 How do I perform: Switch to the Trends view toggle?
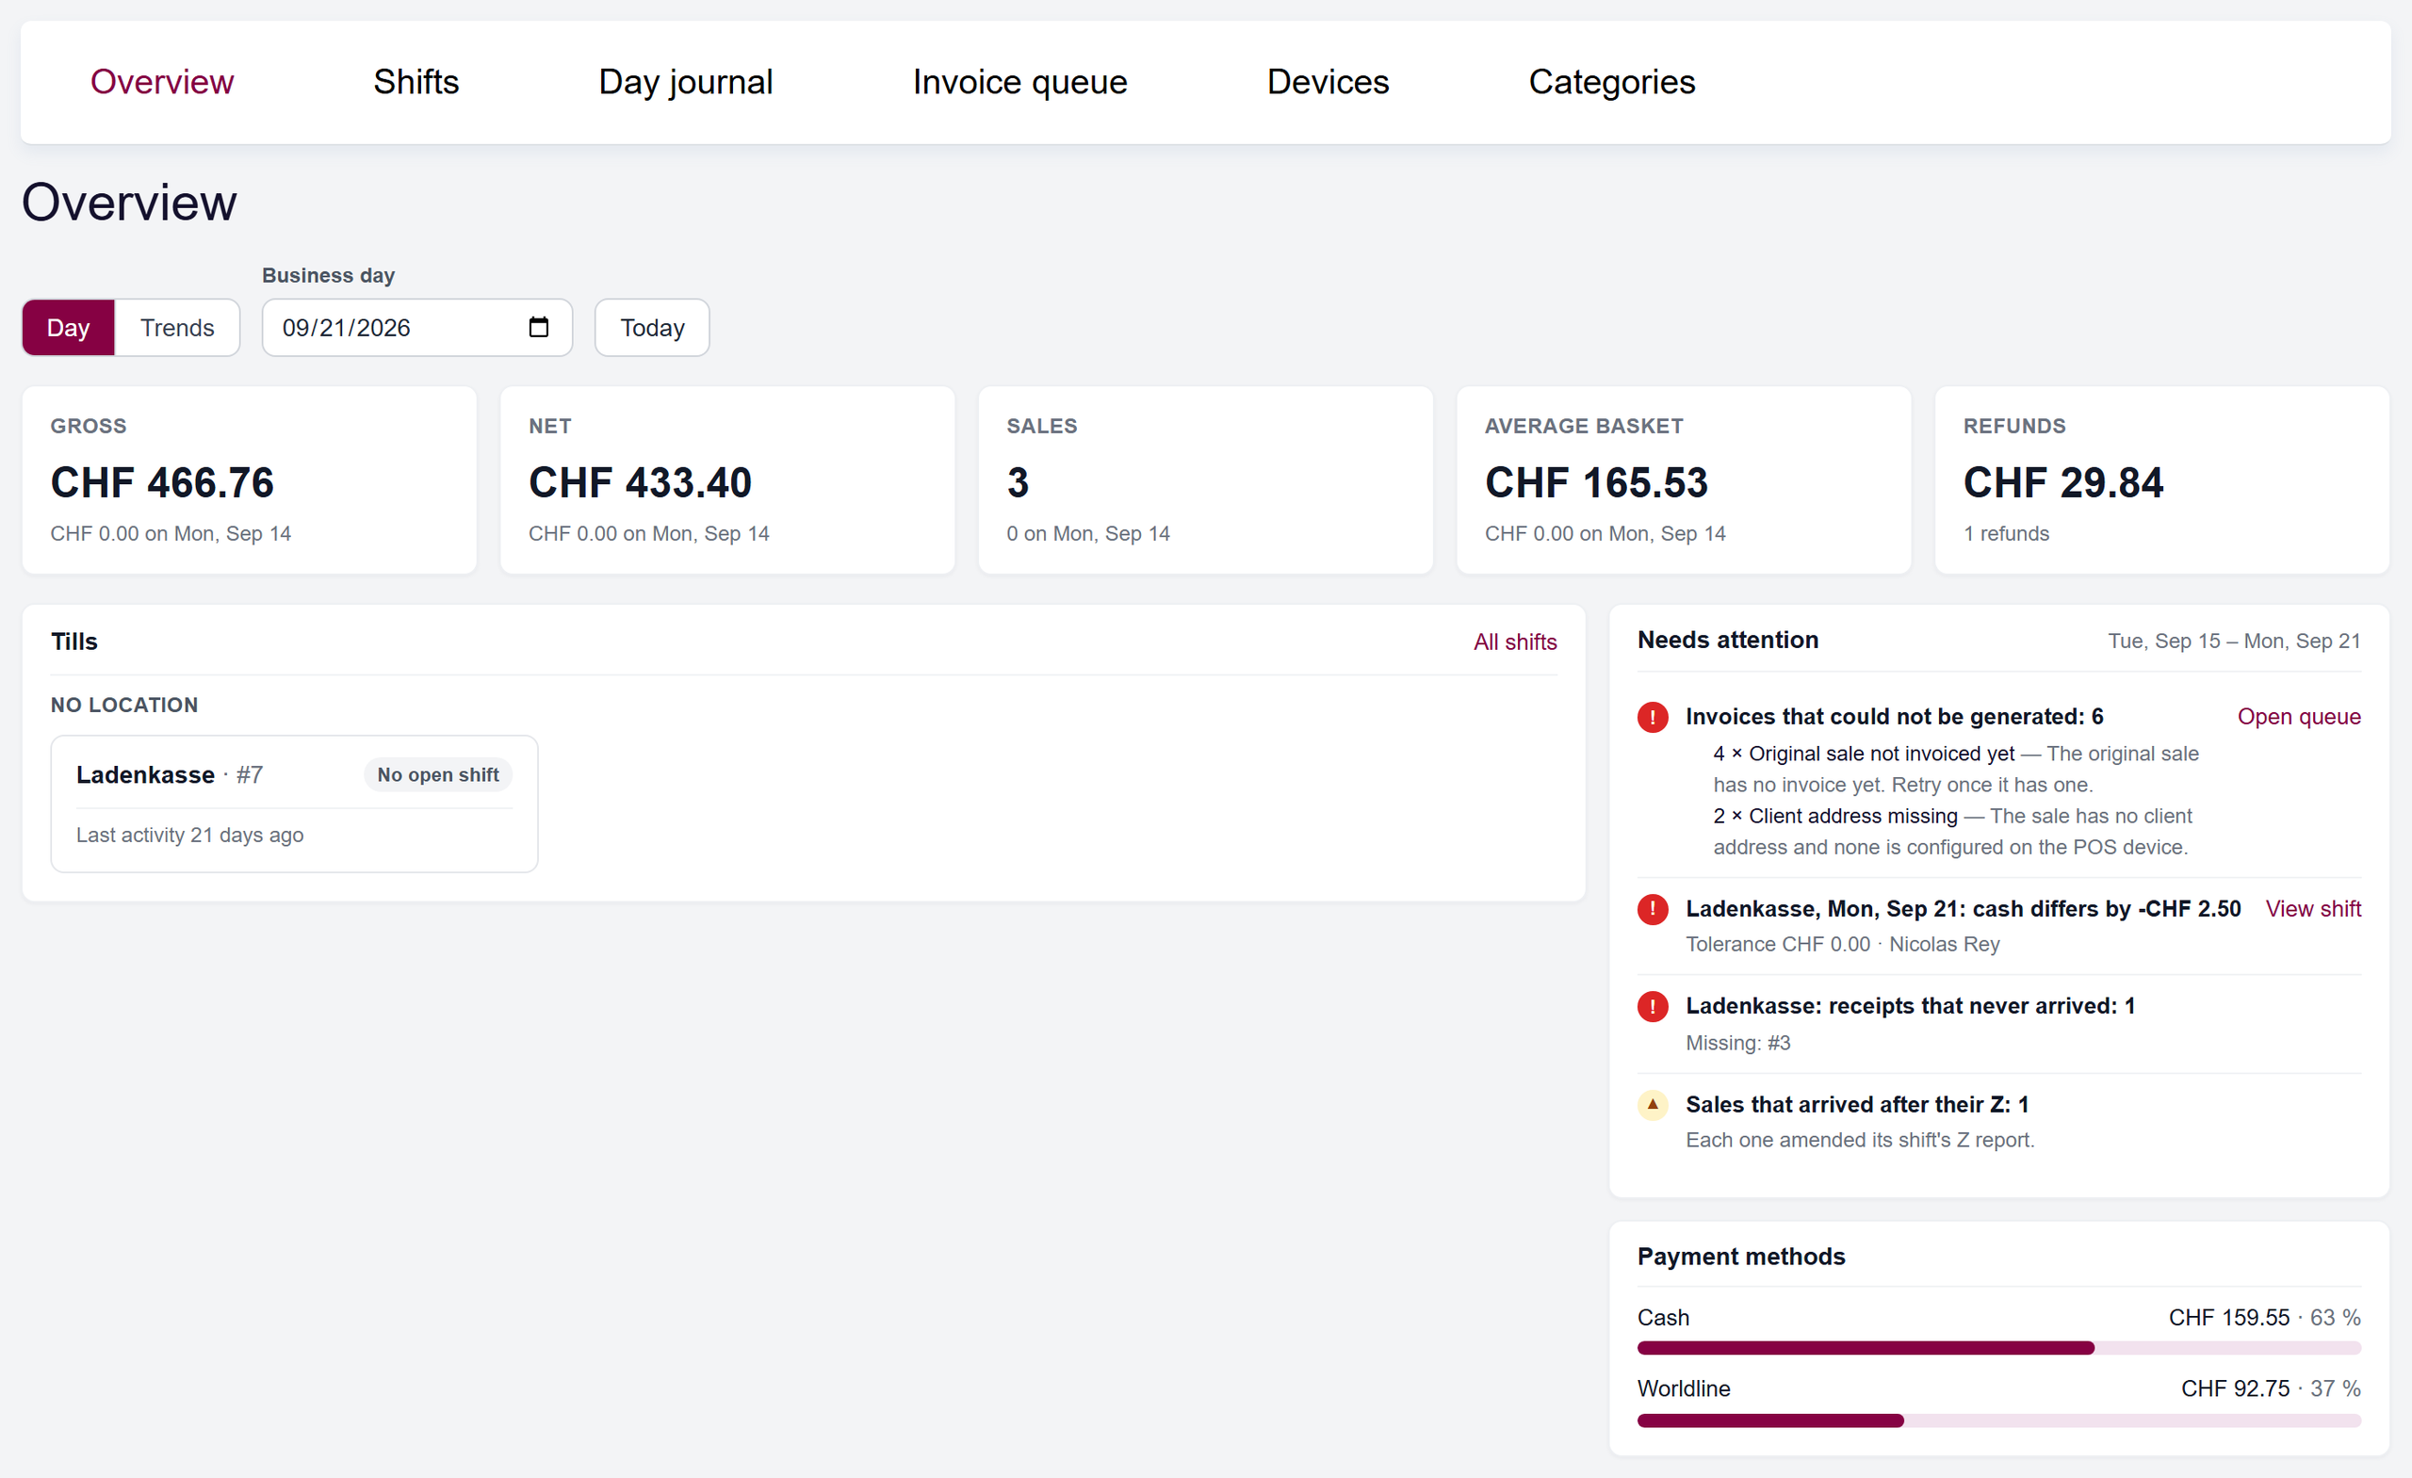coord(177,328)
